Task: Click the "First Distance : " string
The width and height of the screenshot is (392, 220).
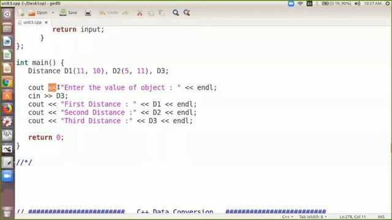Action: coord(99,105)
